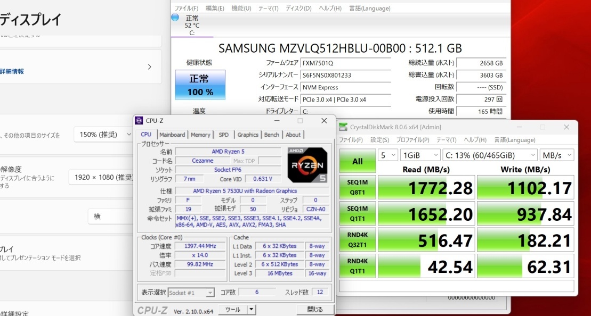591x316 pixels.
Task: Click the CrystalDiskMark title bar icon
Action: [x=343, y=127]
